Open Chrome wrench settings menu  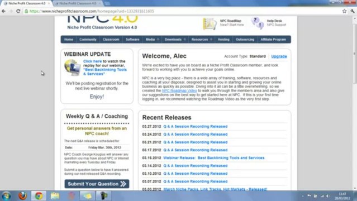click(x=353, y=11)
